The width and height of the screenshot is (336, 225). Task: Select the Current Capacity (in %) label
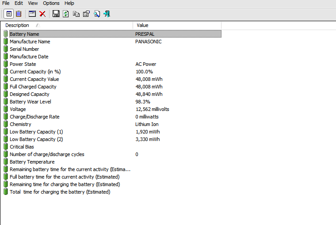(35, 72)
